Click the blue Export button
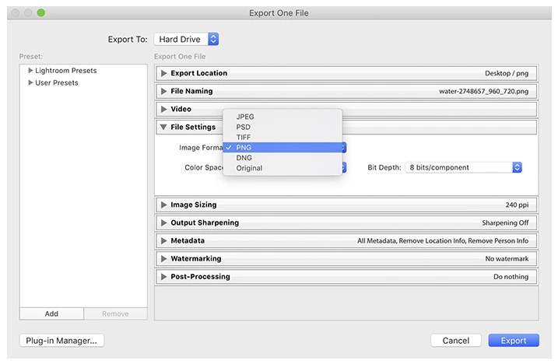 pyautogui.click(x=514, y=341)
